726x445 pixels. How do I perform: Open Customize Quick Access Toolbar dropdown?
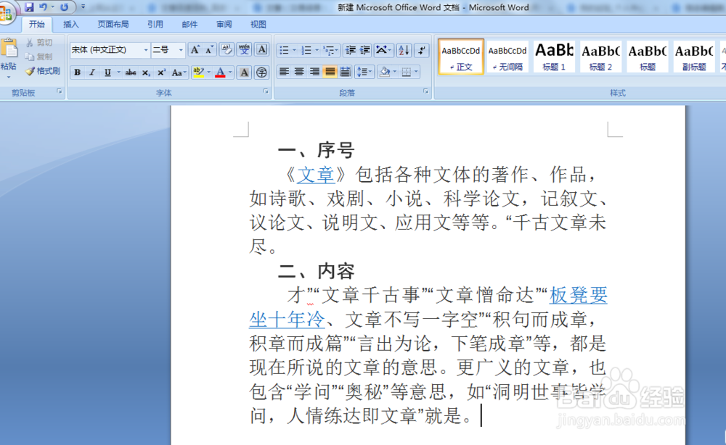point(83,7)
